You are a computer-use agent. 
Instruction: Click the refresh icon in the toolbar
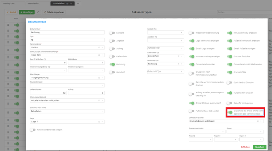coord(38,12)
